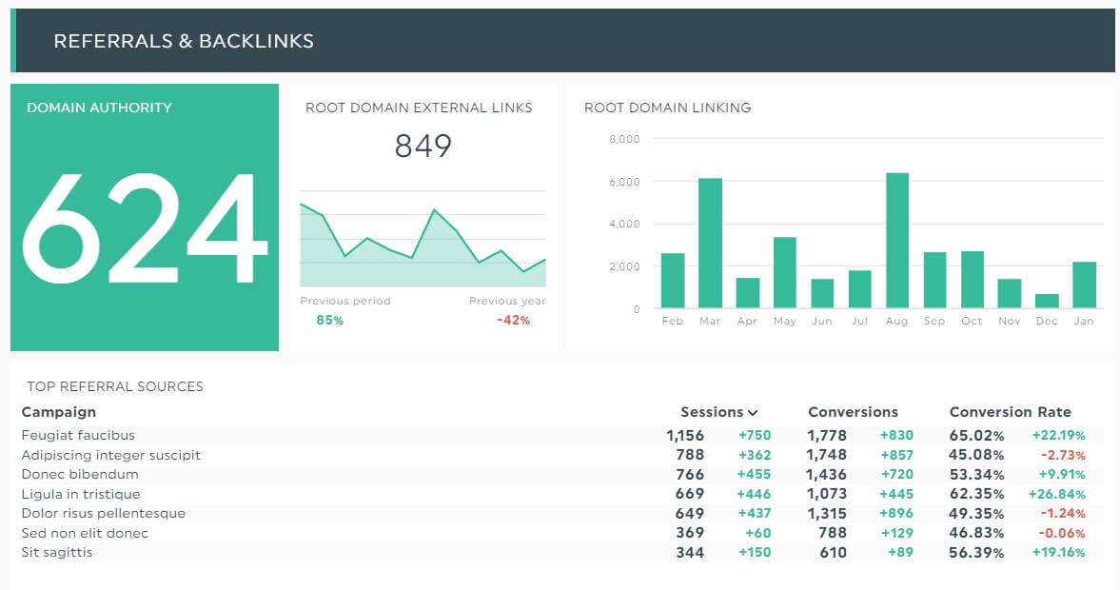The height and width of the screenshot is (590, 1120).
Task: Click the 849 external links total
Action: click(x=422, y=147)
